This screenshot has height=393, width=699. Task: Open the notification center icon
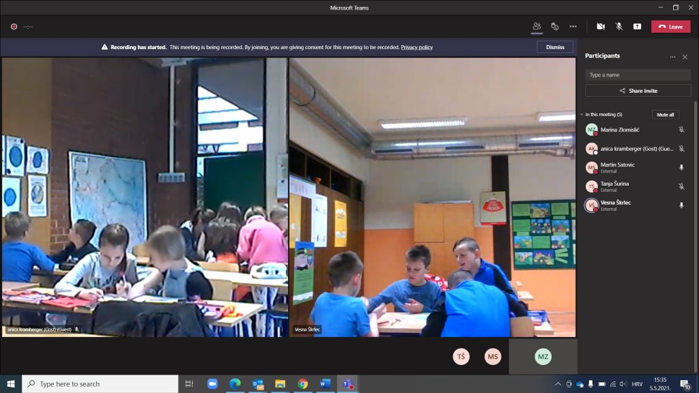click(685, 384)
